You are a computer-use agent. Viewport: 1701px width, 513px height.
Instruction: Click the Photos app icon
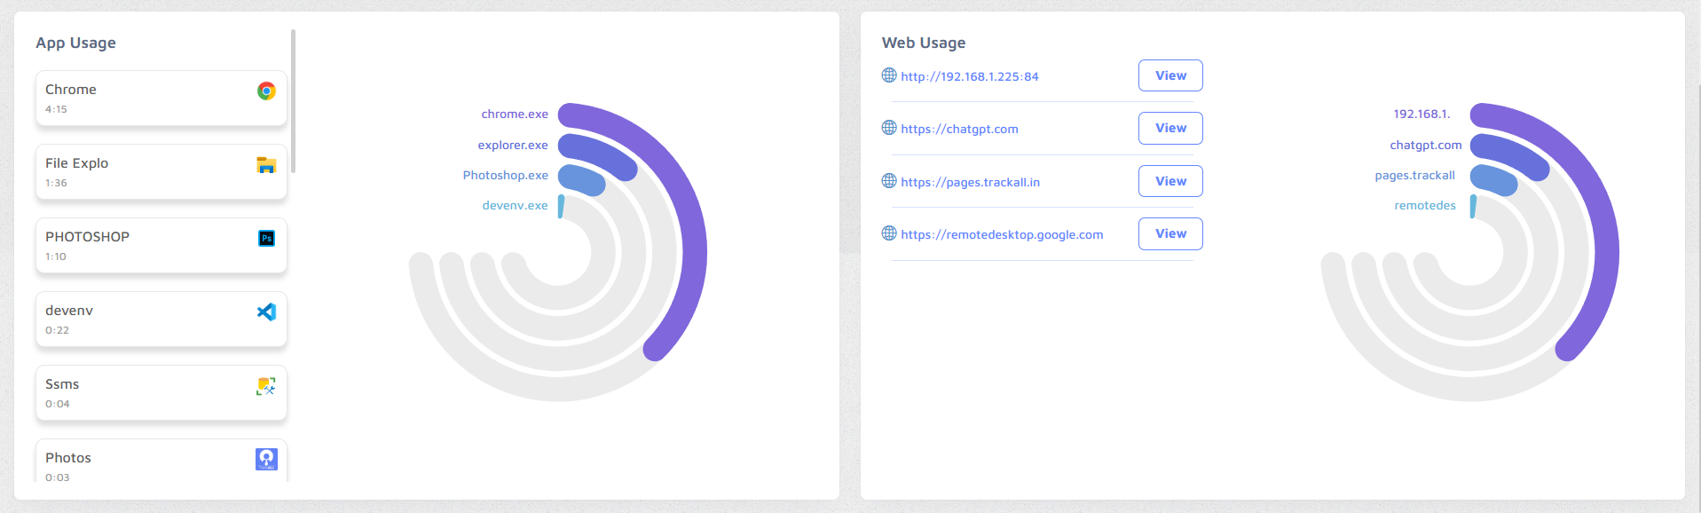tap(266, 459)
